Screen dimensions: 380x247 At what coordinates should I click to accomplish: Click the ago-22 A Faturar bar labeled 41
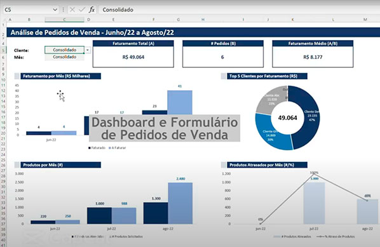180,102
